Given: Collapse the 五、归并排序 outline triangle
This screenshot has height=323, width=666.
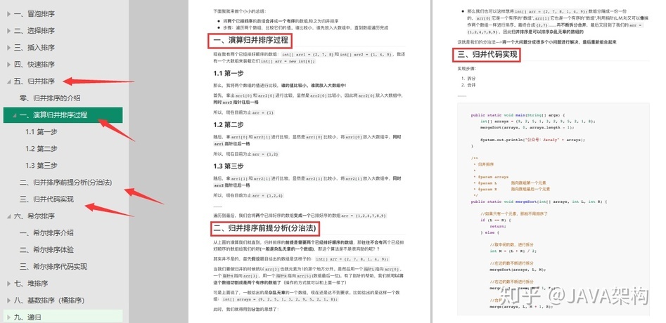Looking at the screenshot, I should [x=8, y=81].
